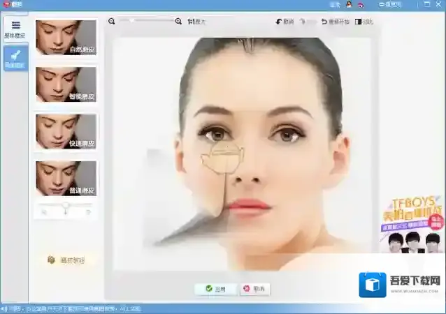446x314 pixels.
Task: Click the speaker icon in status bar
Action: click(x=3, y=308)
